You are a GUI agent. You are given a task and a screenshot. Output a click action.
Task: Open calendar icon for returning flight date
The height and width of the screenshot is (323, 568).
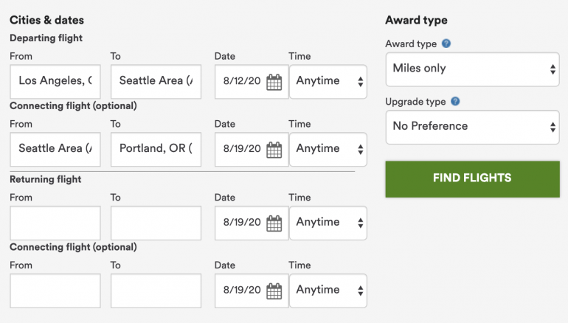[x=274, y=223]
